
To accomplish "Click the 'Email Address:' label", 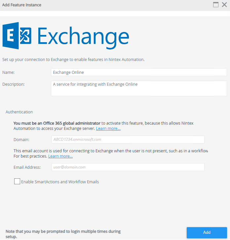I will pyautogui.click(x=27, y=167).
